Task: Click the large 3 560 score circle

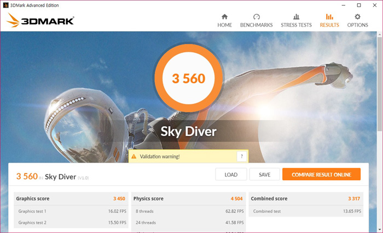Action: 189,78
